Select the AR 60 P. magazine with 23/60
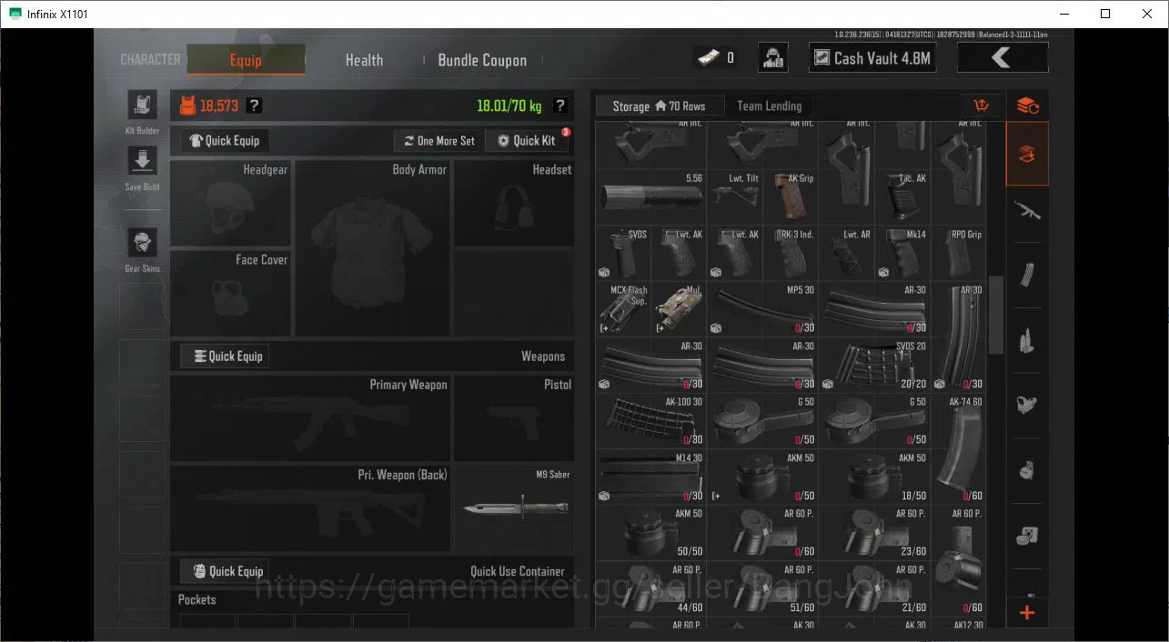 point(874,533)
